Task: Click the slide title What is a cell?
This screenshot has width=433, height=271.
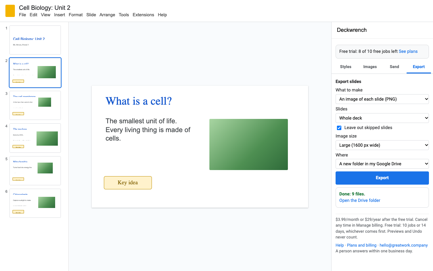Action: click(x=139, y=101)
